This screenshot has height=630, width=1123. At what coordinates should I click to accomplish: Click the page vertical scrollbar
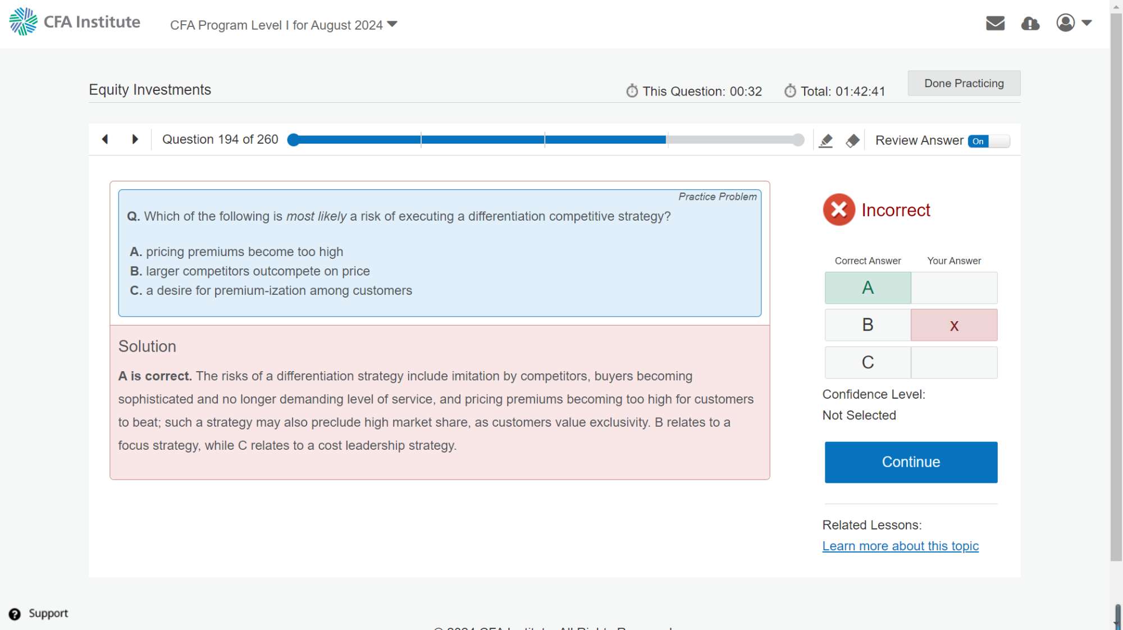pos(1116,281)
